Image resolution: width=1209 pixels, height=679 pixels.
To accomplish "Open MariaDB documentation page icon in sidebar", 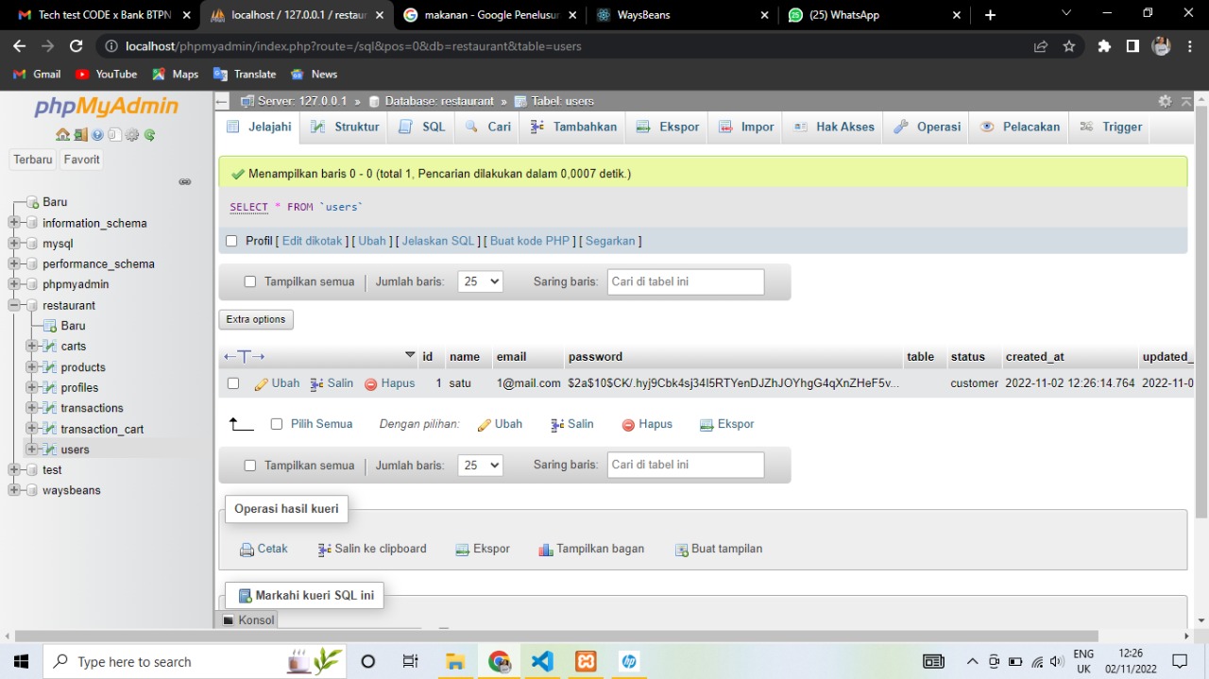I will [114, 134].
